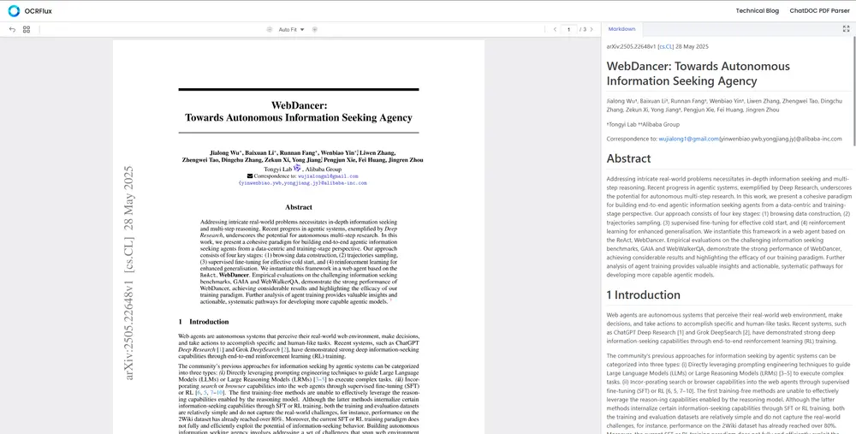
Task: Click the OCRFlux logo icon
Action: point(11,10)
